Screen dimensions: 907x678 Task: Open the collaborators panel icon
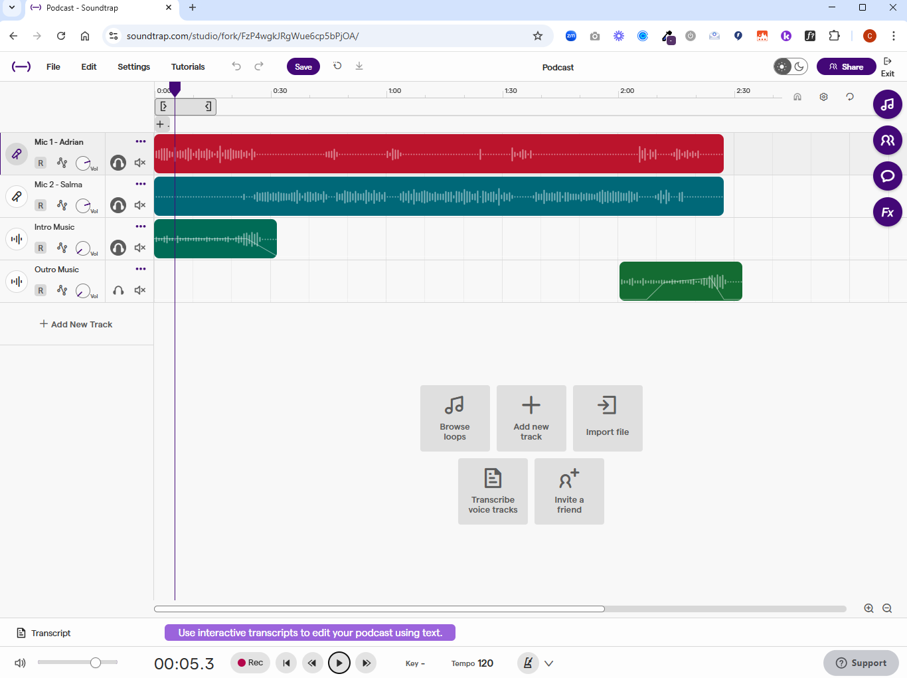(x=887, y=140)
